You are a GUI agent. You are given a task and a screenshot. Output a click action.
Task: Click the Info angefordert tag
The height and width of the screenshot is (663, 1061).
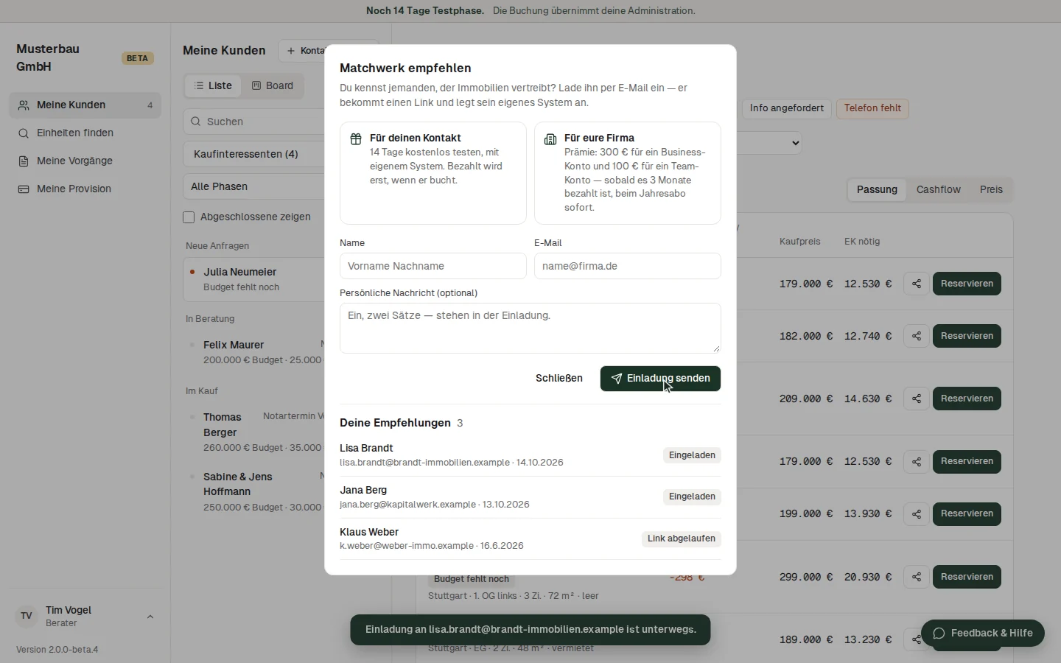tap(786, 108)
